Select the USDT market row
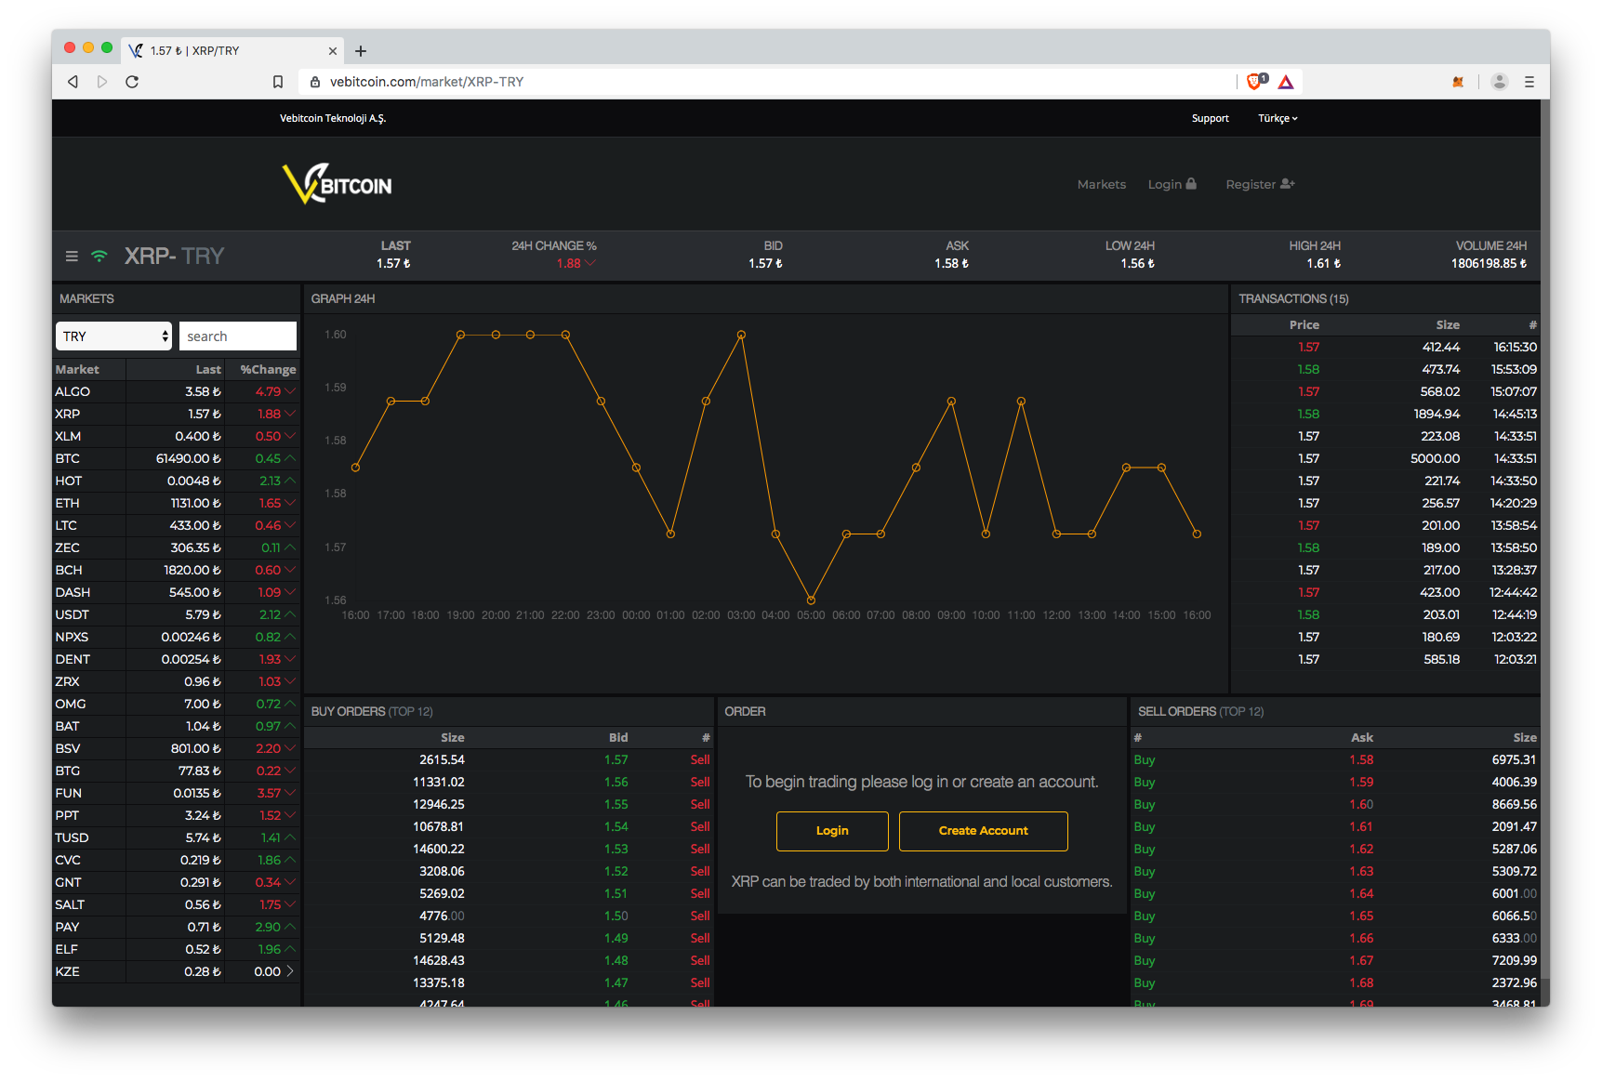 pos(176,614)
